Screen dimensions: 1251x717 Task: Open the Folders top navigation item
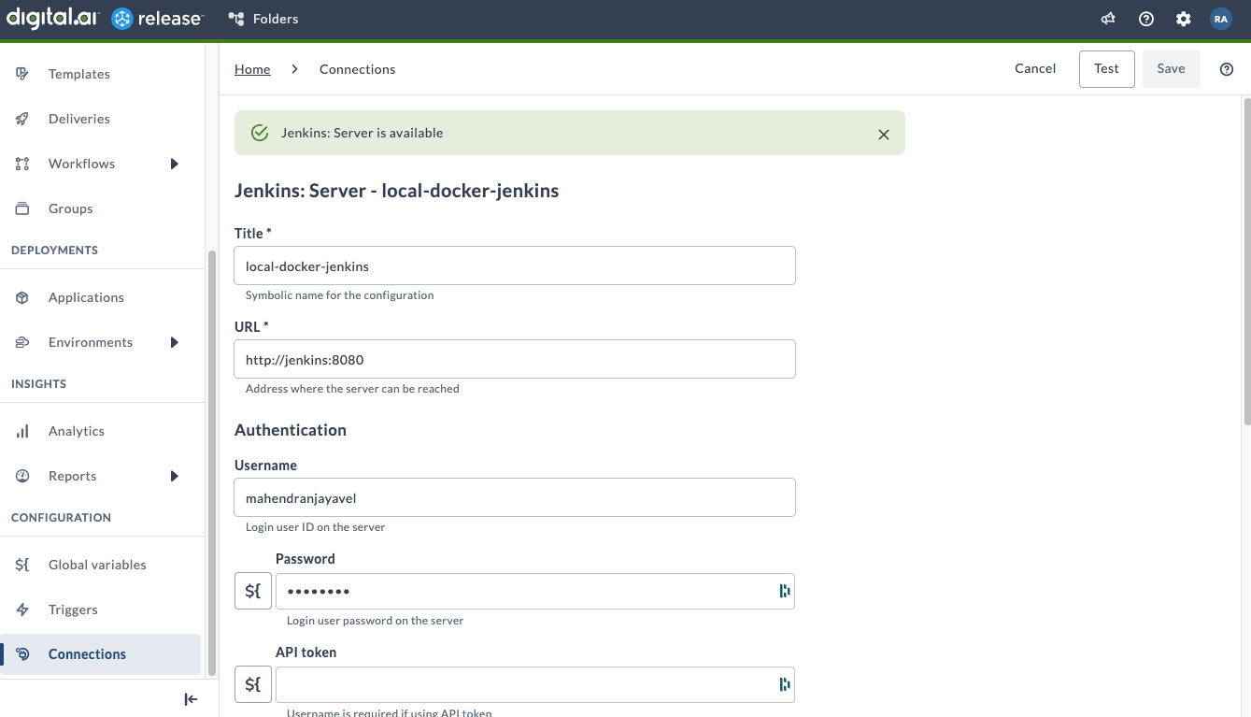pyautogui.click(x=263, y=19)
